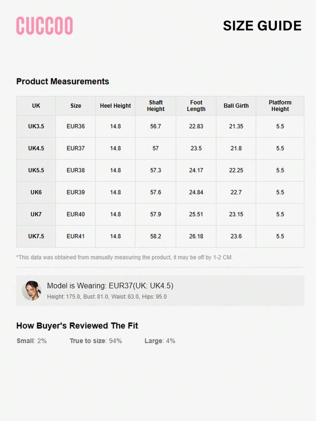The width and height of the screenshot is (316, 421).
Task: Click the How Buyer's Reviewed The Fit heading
Action: 77,326
